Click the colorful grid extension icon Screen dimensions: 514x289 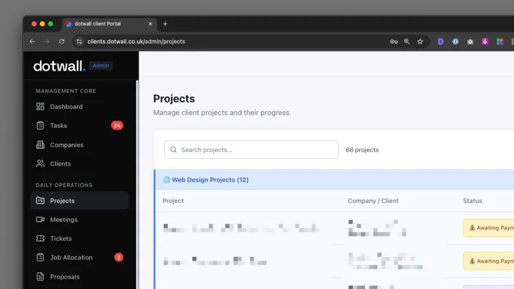(500, 42)
